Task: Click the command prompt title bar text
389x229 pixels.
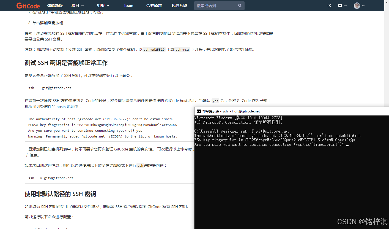Action: (x=231, y=111)
